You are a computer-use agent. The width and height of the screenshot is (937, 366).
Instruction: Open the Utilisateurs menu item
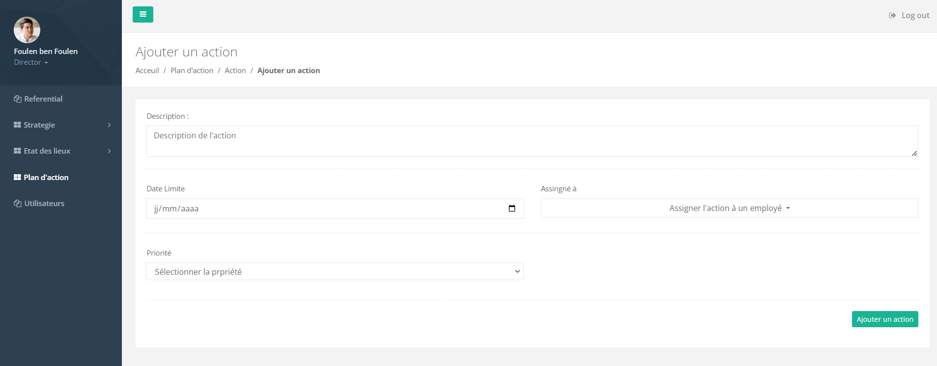point(44,204)
